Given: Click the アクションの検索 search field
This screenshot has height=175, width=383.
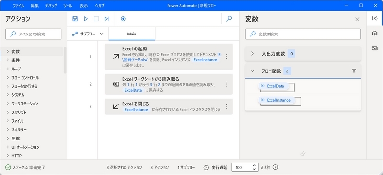Looking at the screenshot, I should 33,34.
